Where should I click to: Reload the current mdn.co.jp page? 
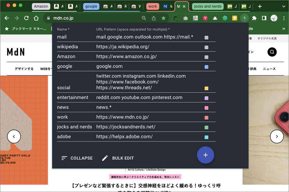tap(26, 18)
